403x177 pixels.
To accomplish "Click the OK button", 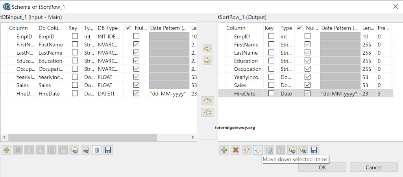I will point(322,167).
